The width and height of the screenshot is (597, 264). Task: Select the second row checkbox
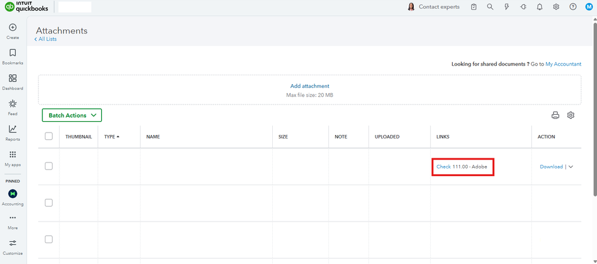click(x=49, y=203)
